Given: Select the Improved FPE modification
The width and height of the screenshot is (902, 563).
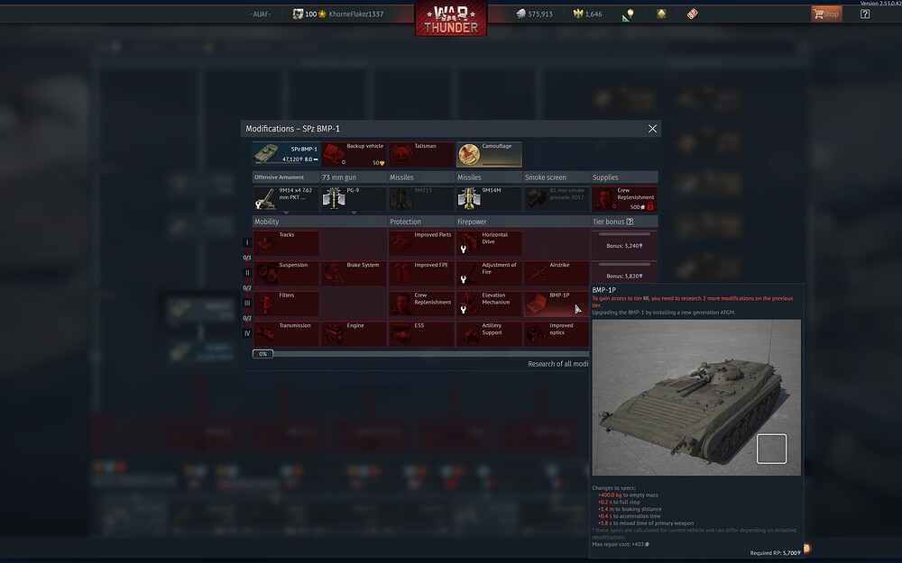Looking at the screenshot, I should click(x=421, y=274).
